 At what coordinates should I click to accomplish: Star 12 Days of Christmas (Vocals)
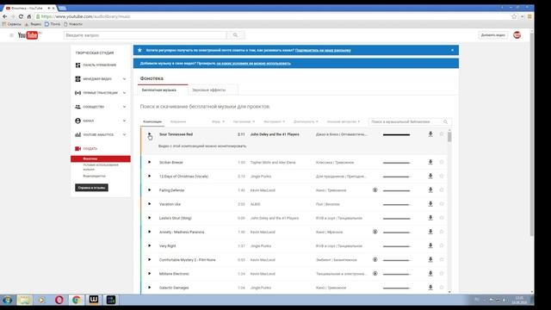point(442,176)
